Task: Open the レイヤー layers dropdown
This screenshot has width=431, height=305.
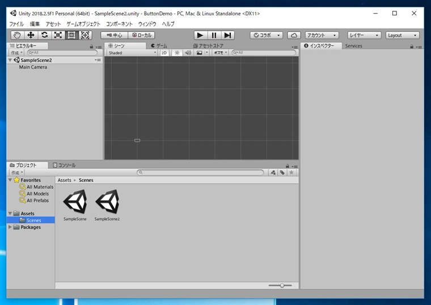Action: coord(364,35)
